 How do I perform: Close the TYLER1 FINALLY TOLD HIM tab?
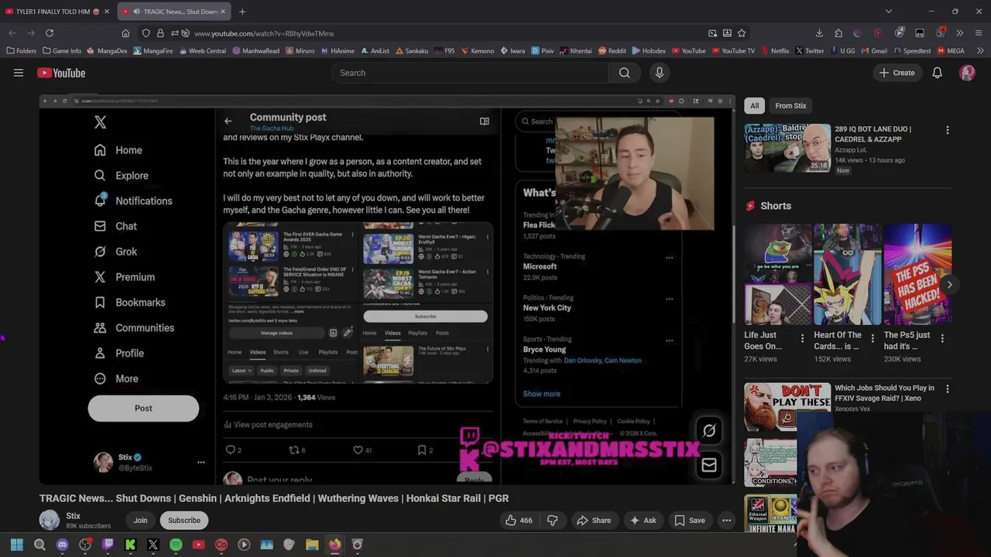[x=107, y=12]
